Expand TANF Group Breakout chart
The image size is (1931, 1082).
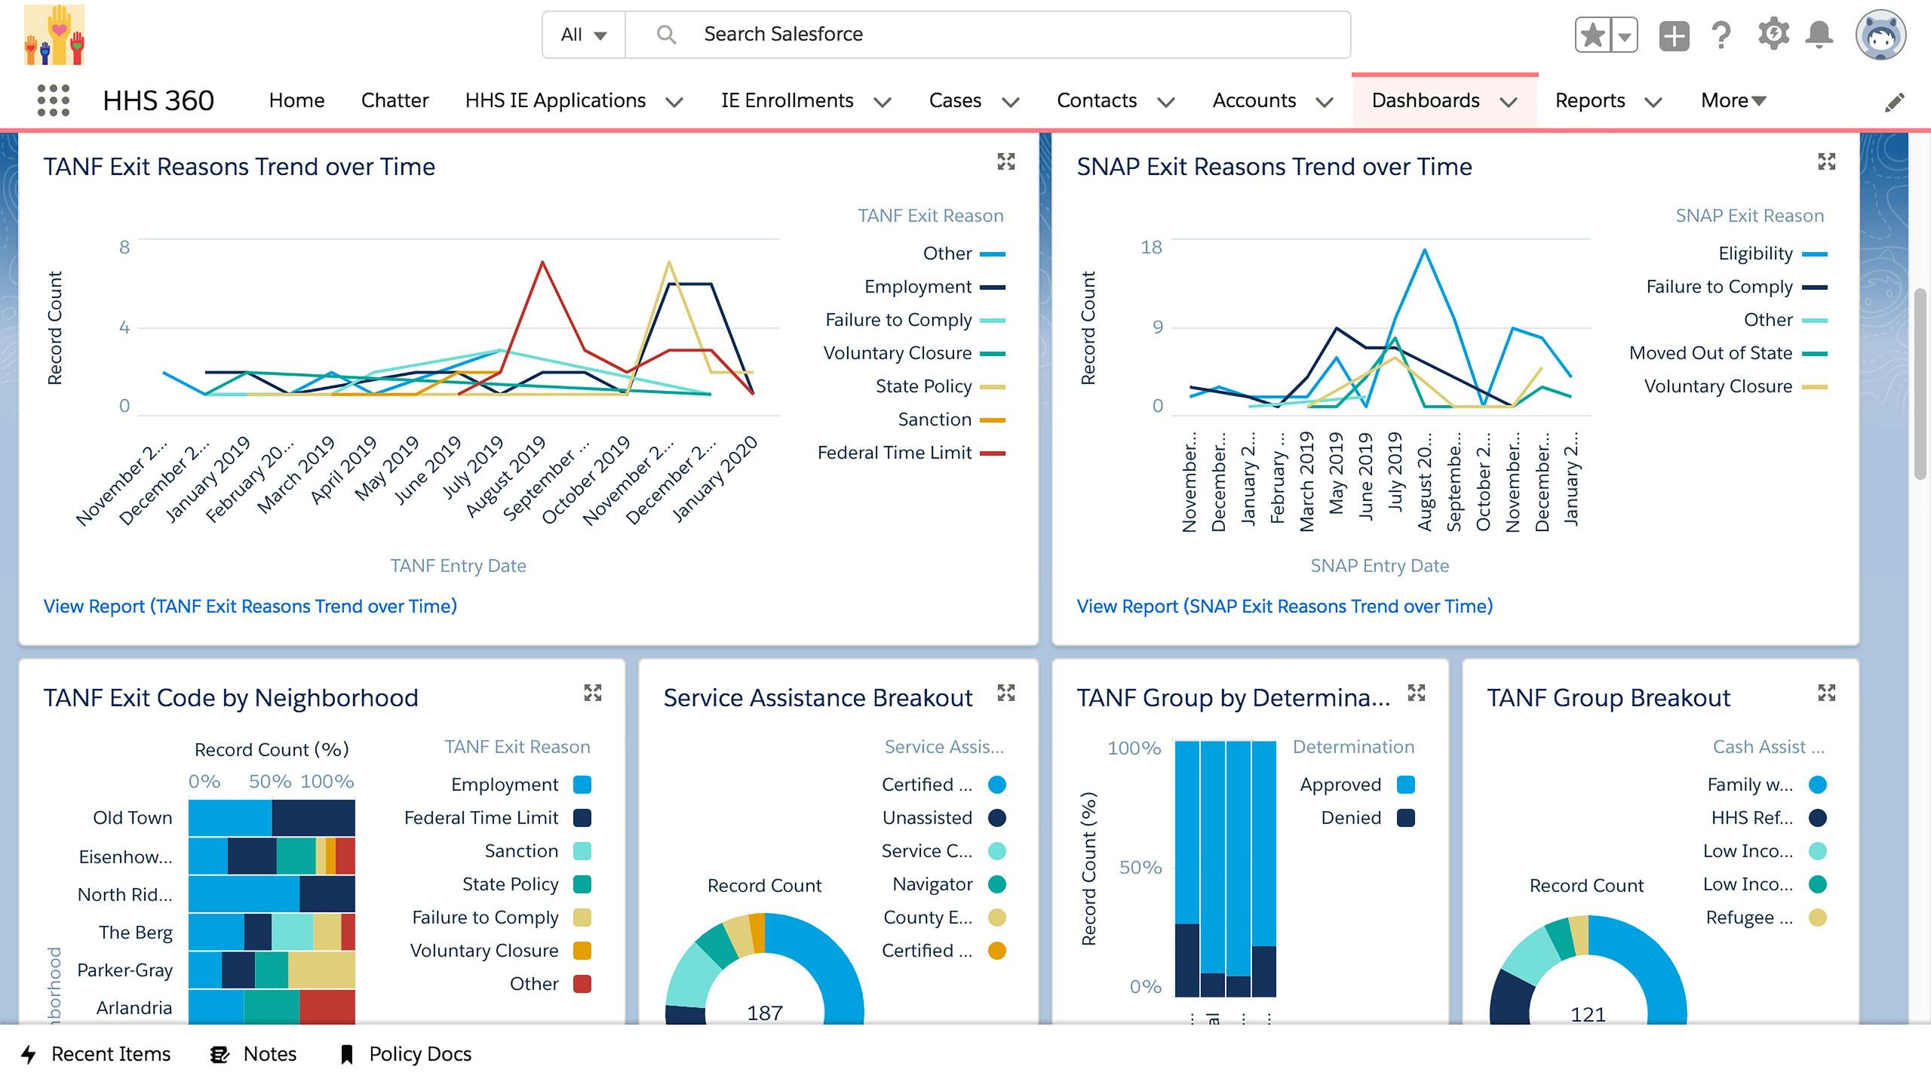tap(1826, 693)
